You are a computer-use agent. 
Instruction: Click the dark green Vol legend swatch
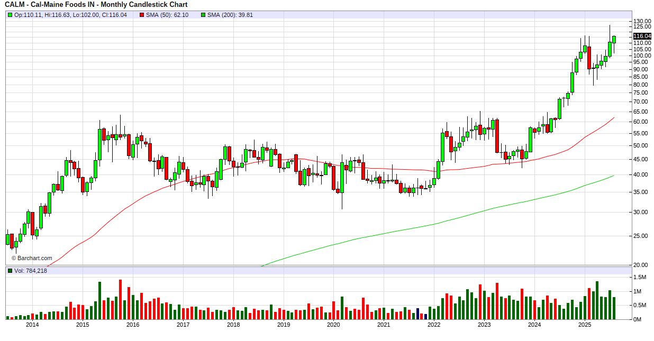click(x=10, y=271)
